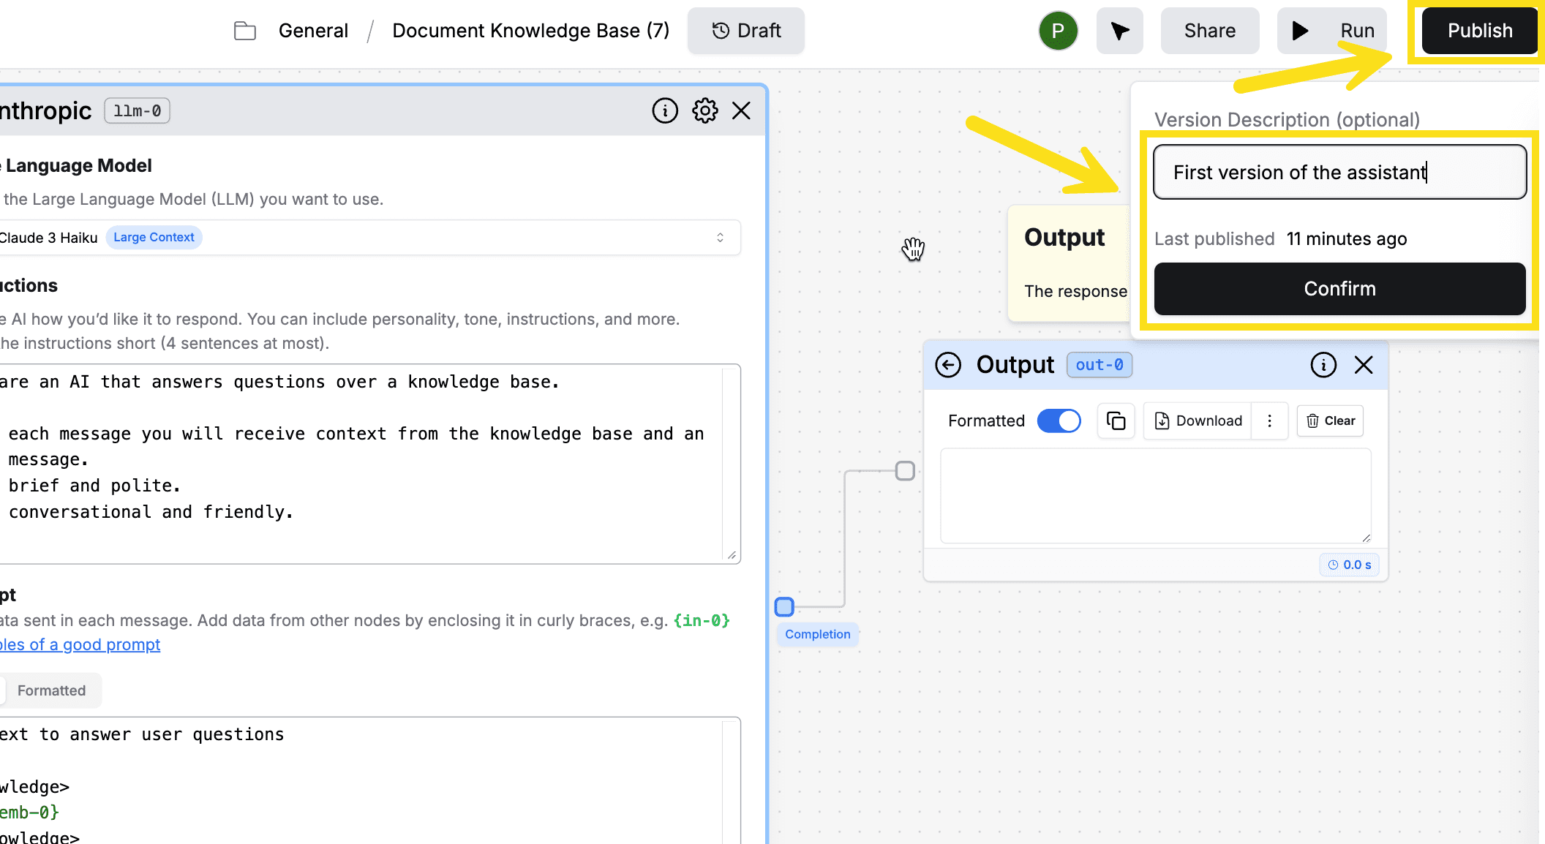Open the user profile avatar P
1545x844 pixels.
pyautogui.click(x=1058, y=31)
